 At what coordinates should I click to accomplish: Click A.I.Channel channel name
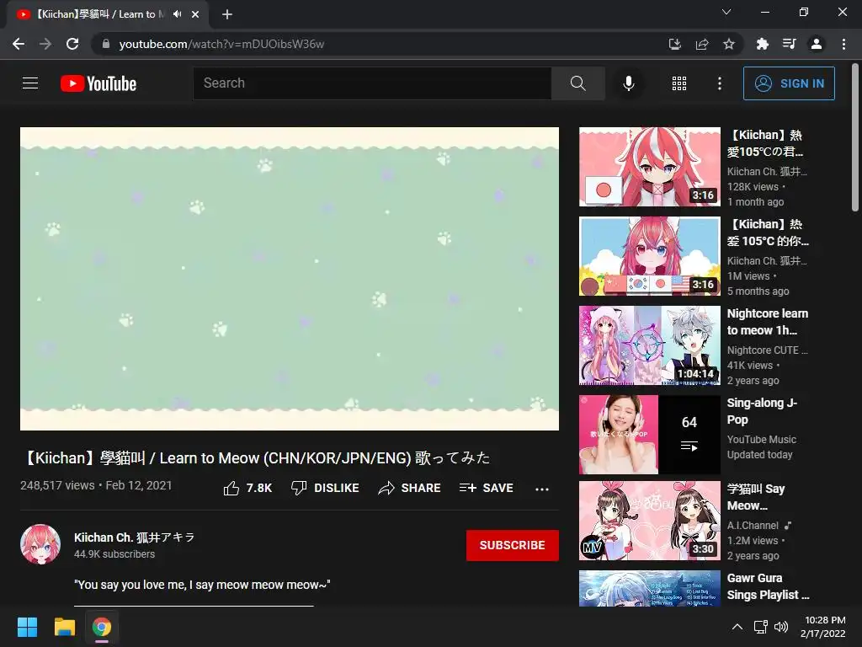click(x=752, y=526)
